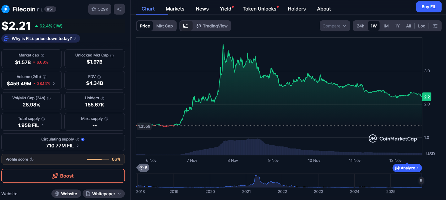Expand the Circulating supply chevron
Image resolution: width=446 pixels, height=200 pixels.
coord(77,146)
